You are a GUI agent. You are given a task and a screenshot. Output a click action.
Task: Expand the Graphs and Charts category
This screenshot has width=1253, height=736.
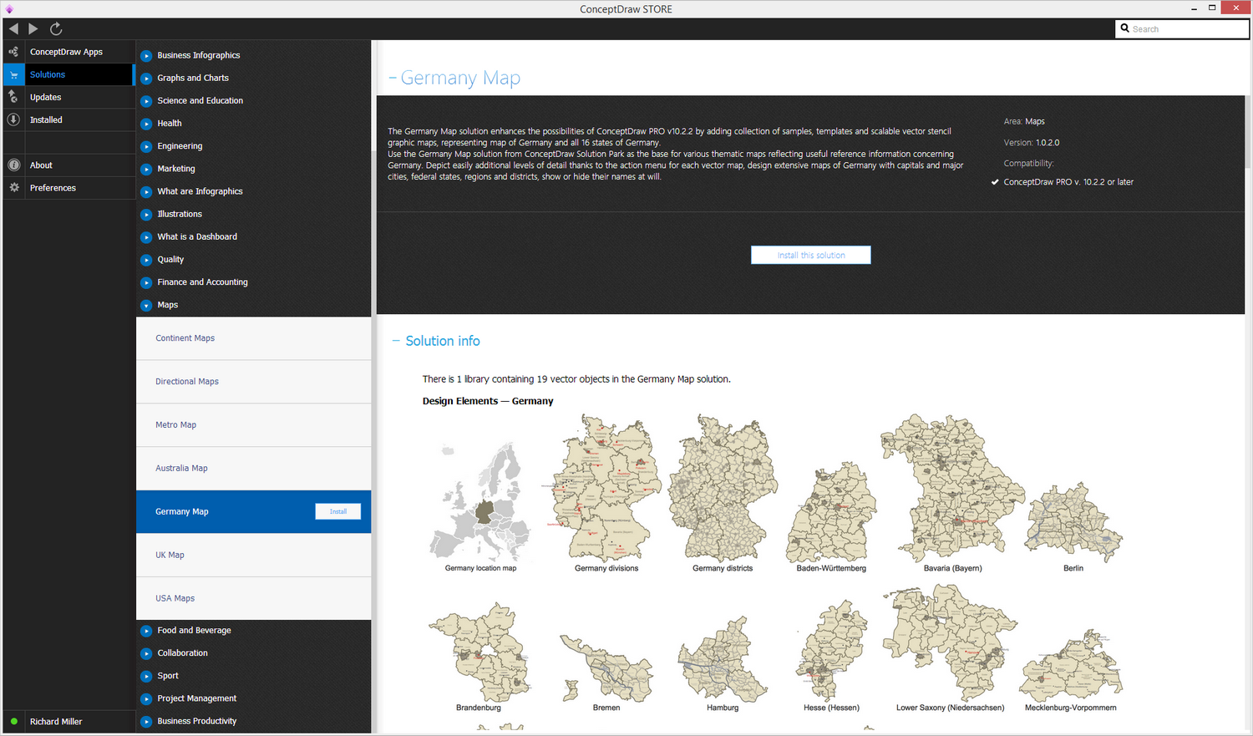point(146,79)
